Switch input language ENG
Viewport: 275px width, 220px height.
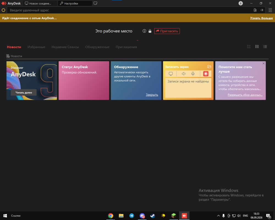coord(245,216)
